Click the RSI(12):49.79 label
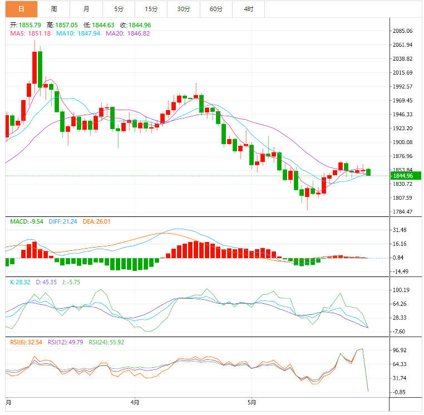Image resolution: width=424 pixels, height=415 pixels. click(x=66, y=342)
